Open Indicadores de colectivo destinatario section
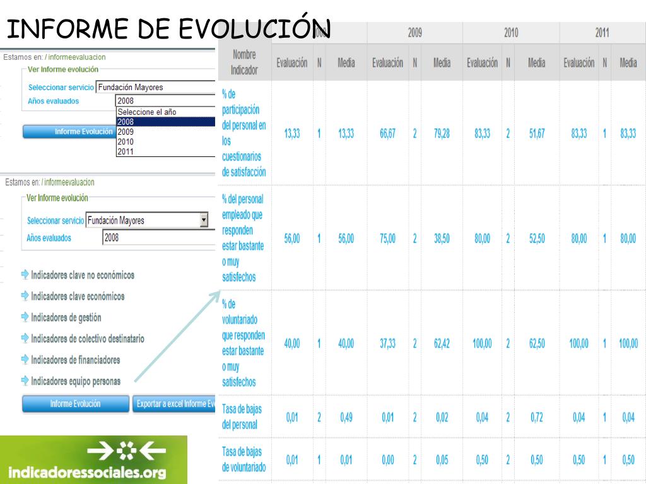Viewport: 646px width, 484px height. 88,338
